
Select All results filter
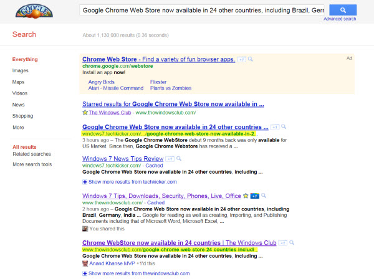pyautogui.click(x=24, y=147)
